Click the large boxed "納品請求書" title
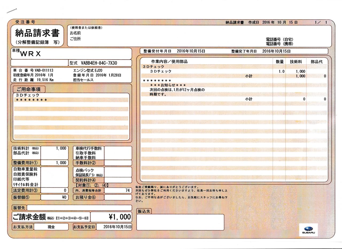This screenshot has width=342, height=249. click(37, 33)
